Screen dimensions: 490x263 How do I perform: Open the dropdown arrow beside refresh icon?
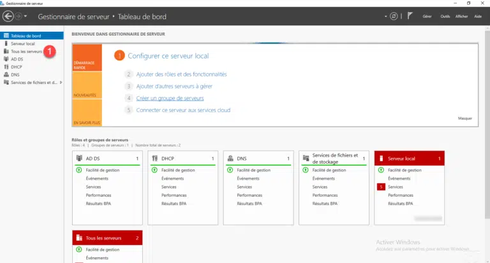point(386,16)
